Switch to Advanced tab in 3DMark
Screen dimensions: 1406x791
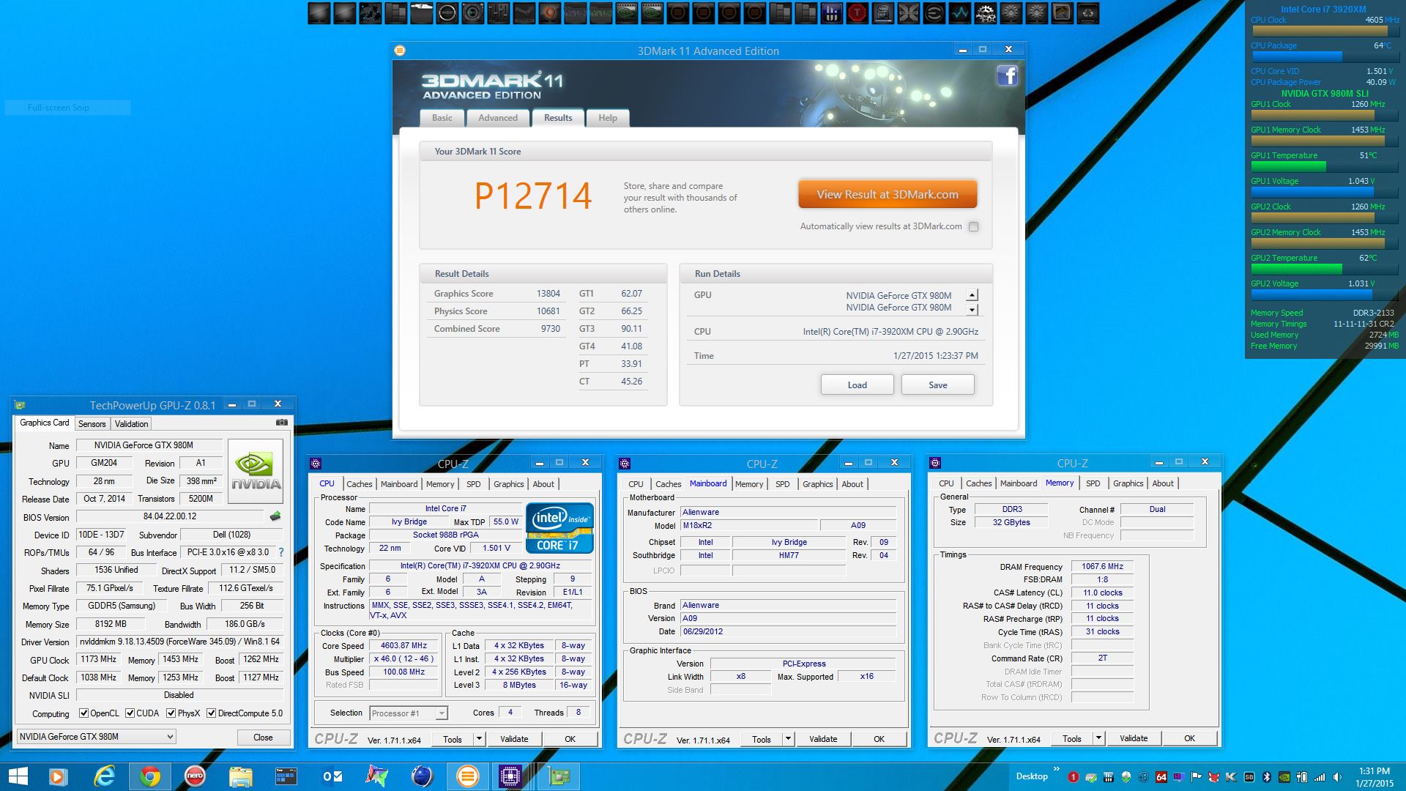498,118
